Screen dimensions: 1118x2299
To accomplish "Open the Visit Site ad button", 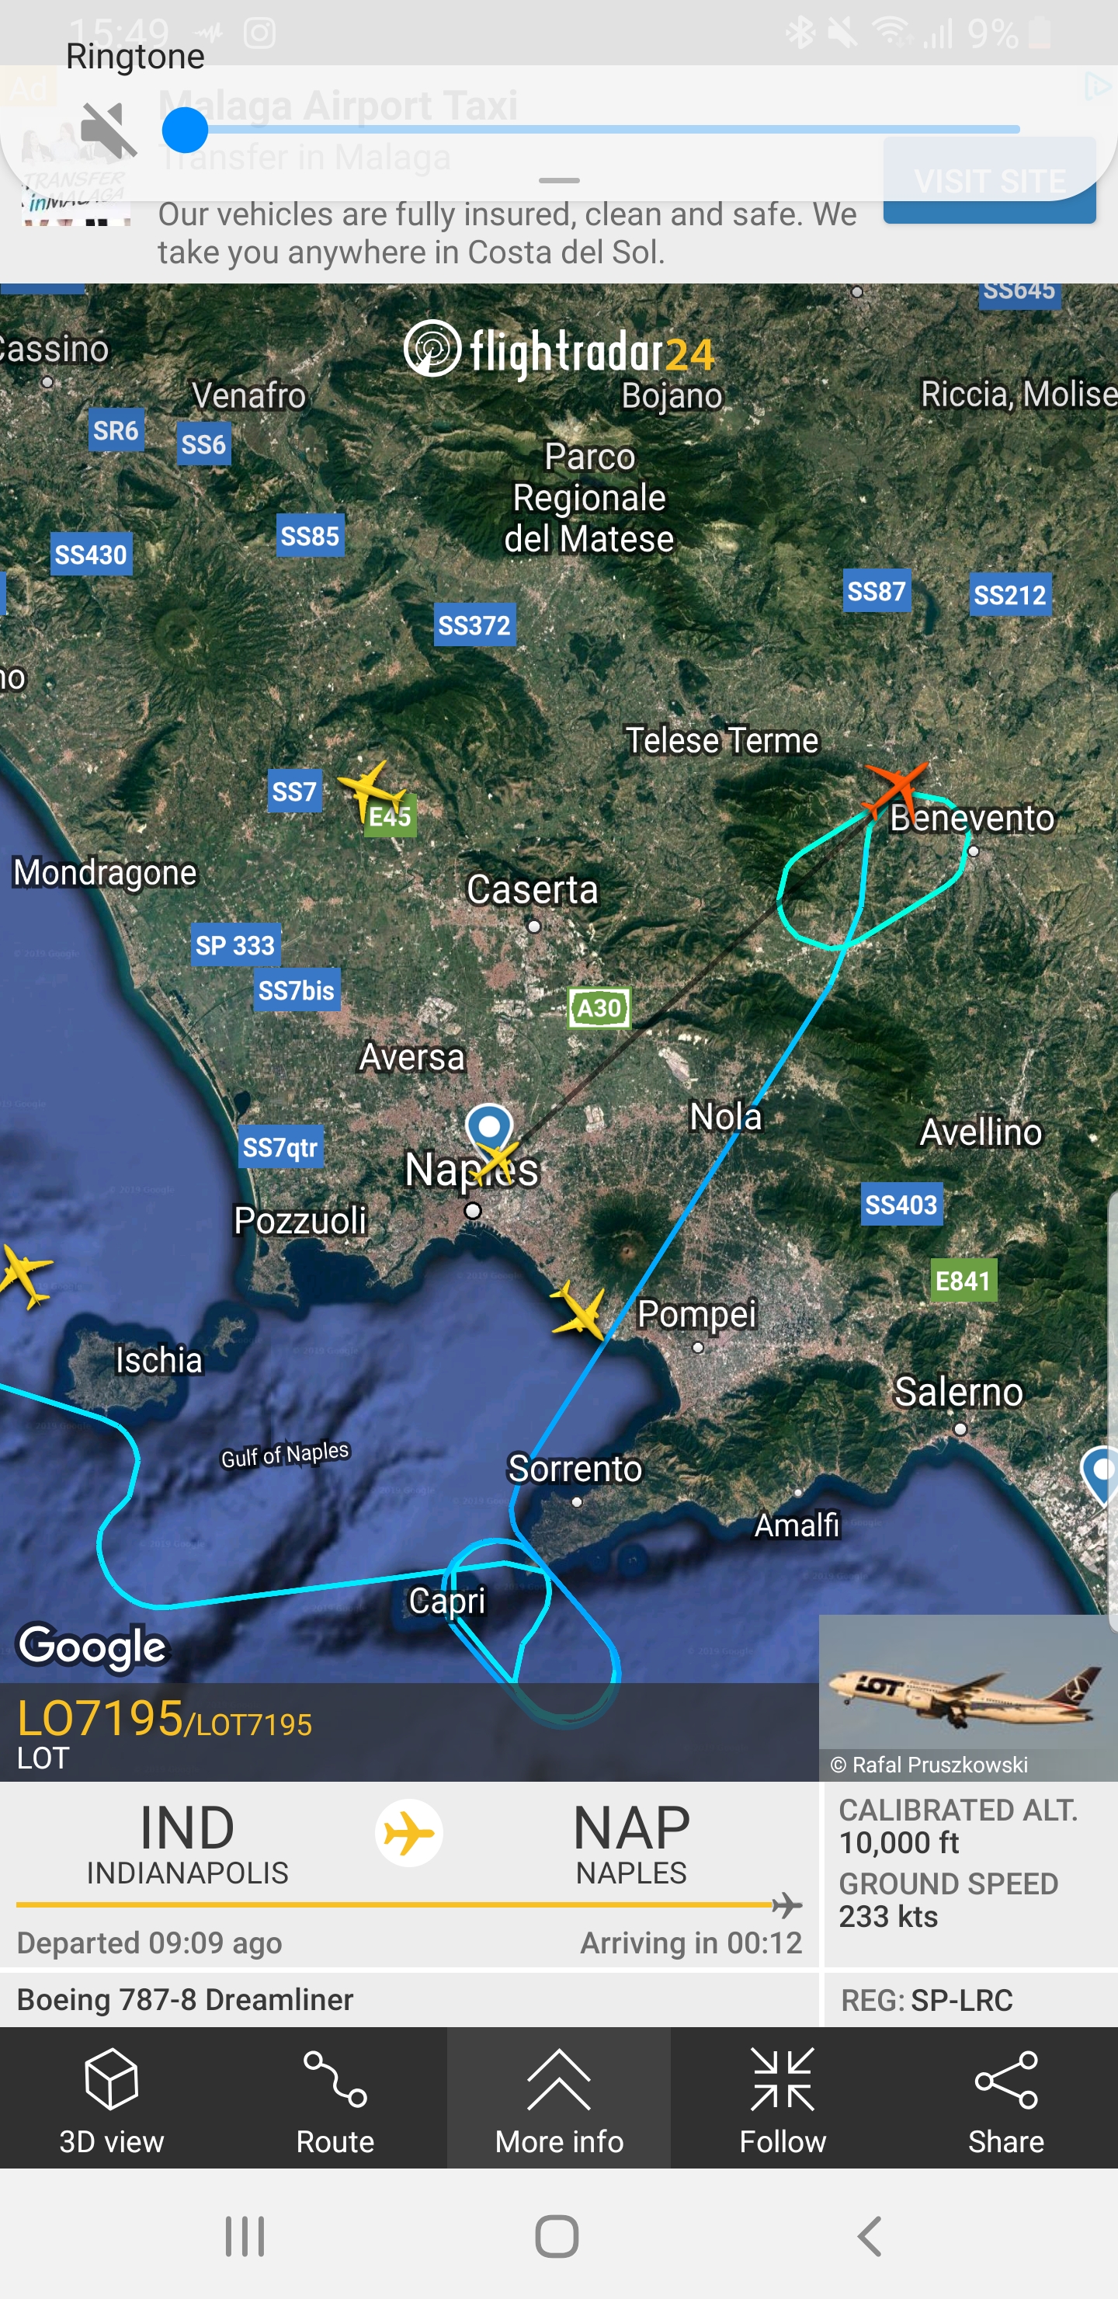I will tap(990, 181).
